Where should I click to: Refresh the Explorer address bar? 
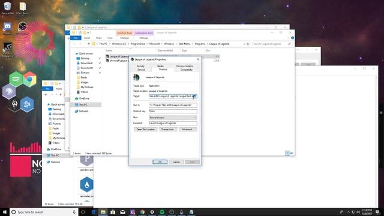(248, 44)
